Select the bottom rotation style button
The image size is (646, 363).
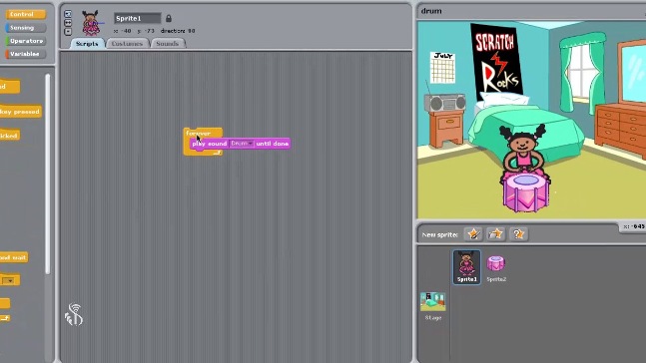[x=68, y=32]
